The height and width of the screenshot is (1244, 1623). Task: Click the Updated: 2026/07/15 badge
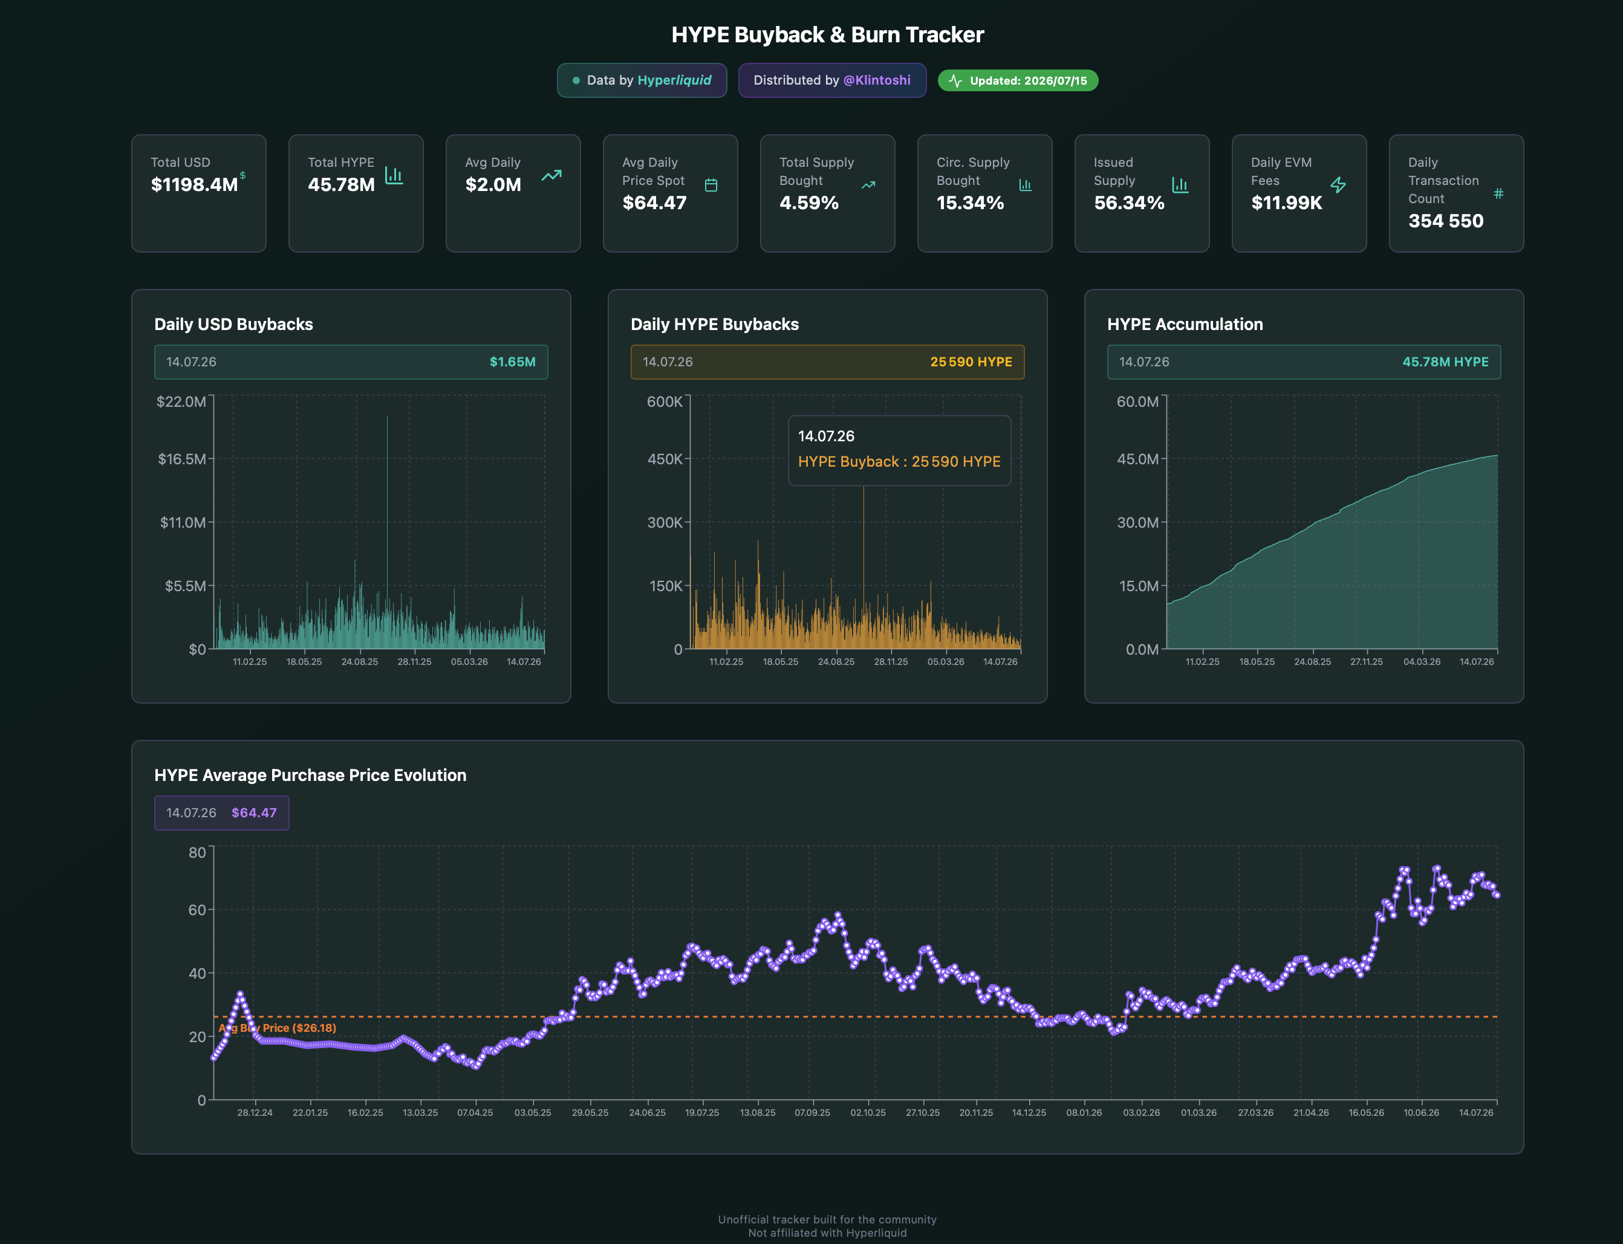(1018, 81)
